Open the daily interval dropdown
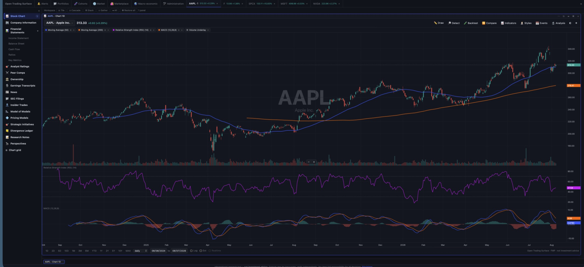 pos(141,251)
